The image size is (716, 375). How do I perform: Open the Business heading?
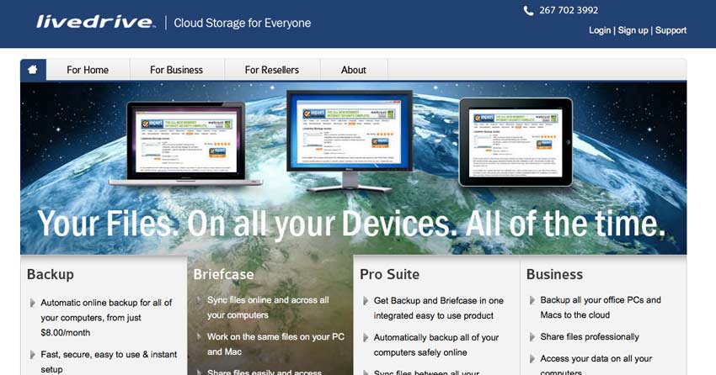554,274
